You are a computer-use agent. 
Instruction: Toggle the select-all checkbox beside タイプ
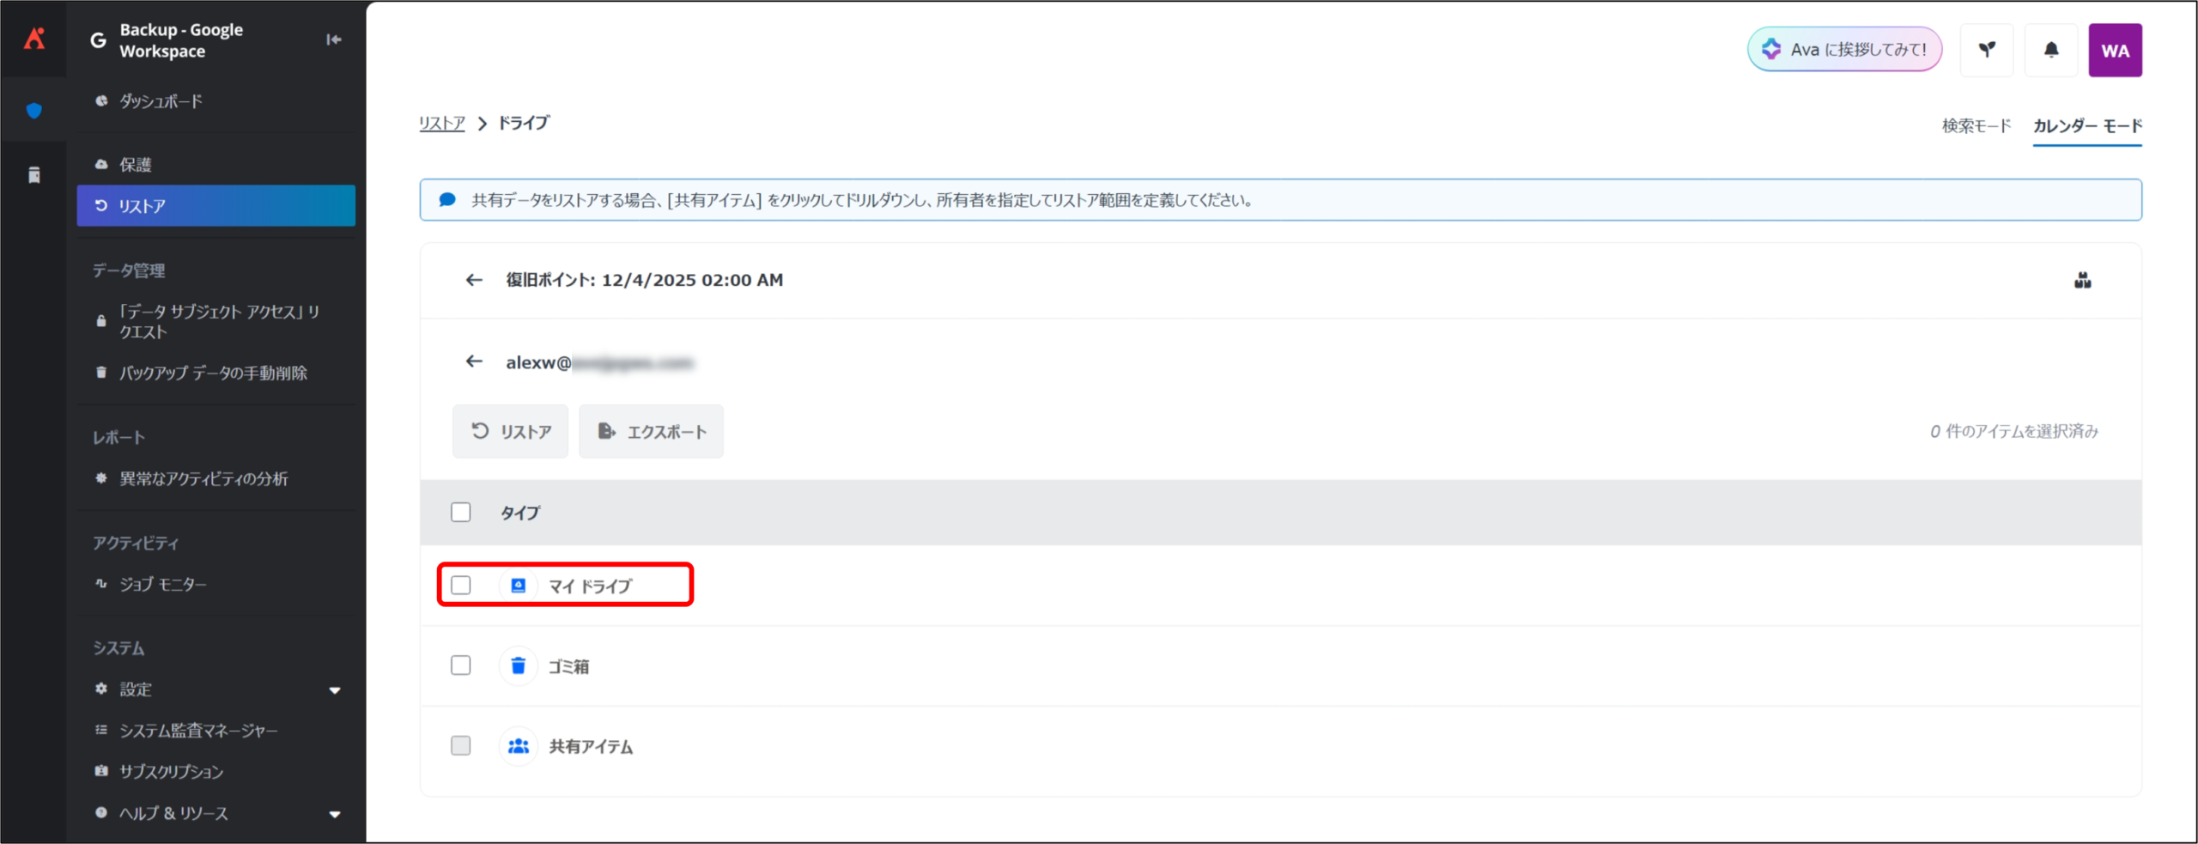[x=461, y=513]
